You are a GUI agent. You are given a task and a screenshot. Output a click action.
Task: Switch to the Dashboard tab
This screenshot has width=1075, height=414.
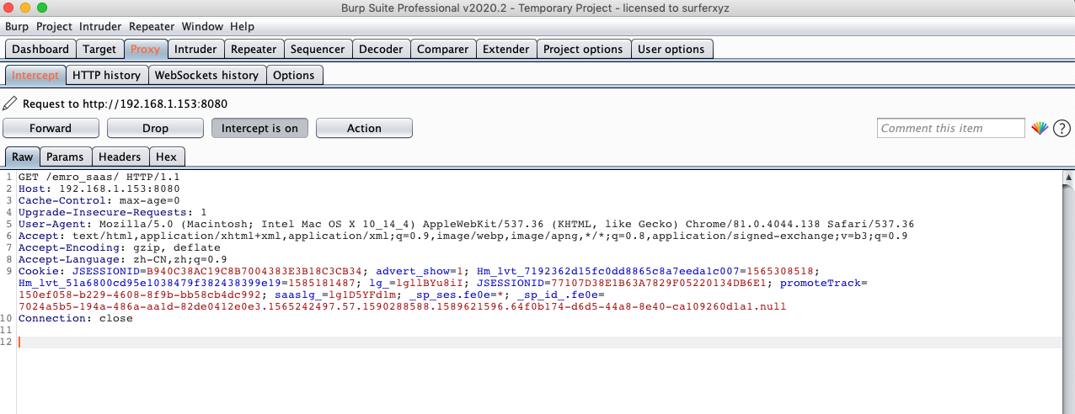[40, 49]
